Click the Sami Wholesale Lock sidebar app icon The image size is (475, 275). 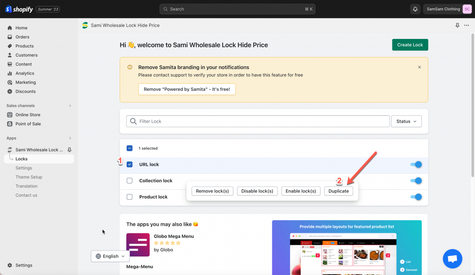[x=10, y=150]
